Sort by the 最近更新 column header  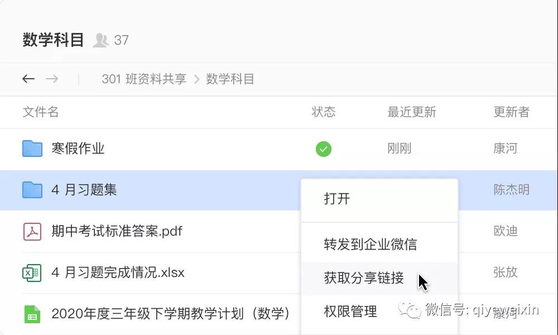click(412, 112)
